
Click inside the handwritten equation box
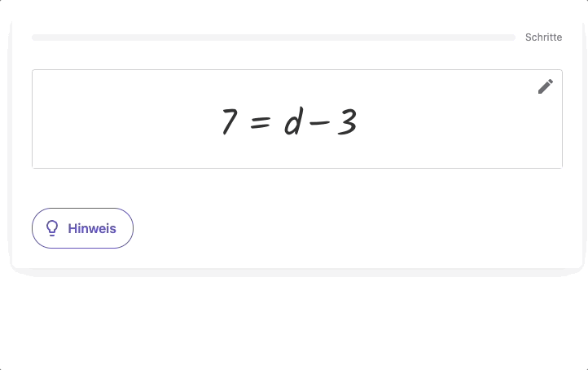pos(297,119)
